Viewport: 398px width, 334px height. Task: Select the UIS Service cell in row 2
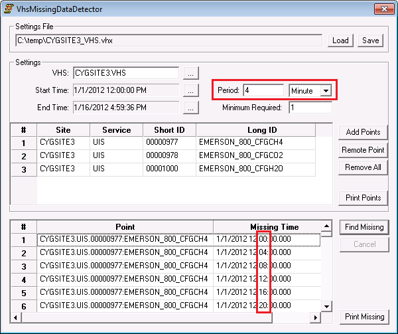click(x=117, y=155)
